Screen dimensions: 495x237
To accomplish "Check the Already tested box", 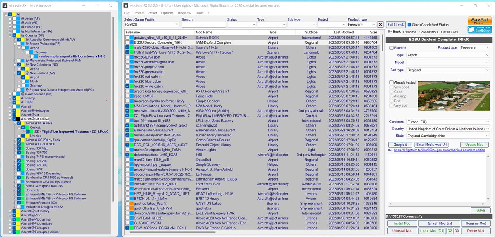I will point(391,82).
